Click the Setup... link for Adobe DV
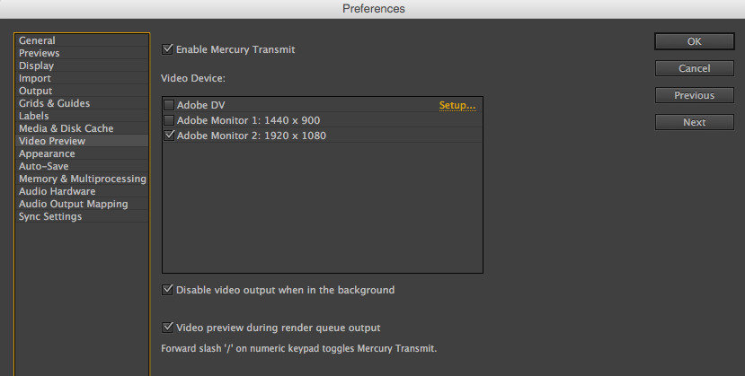This screenshot has width=745, height=376. tap(457, 106)
